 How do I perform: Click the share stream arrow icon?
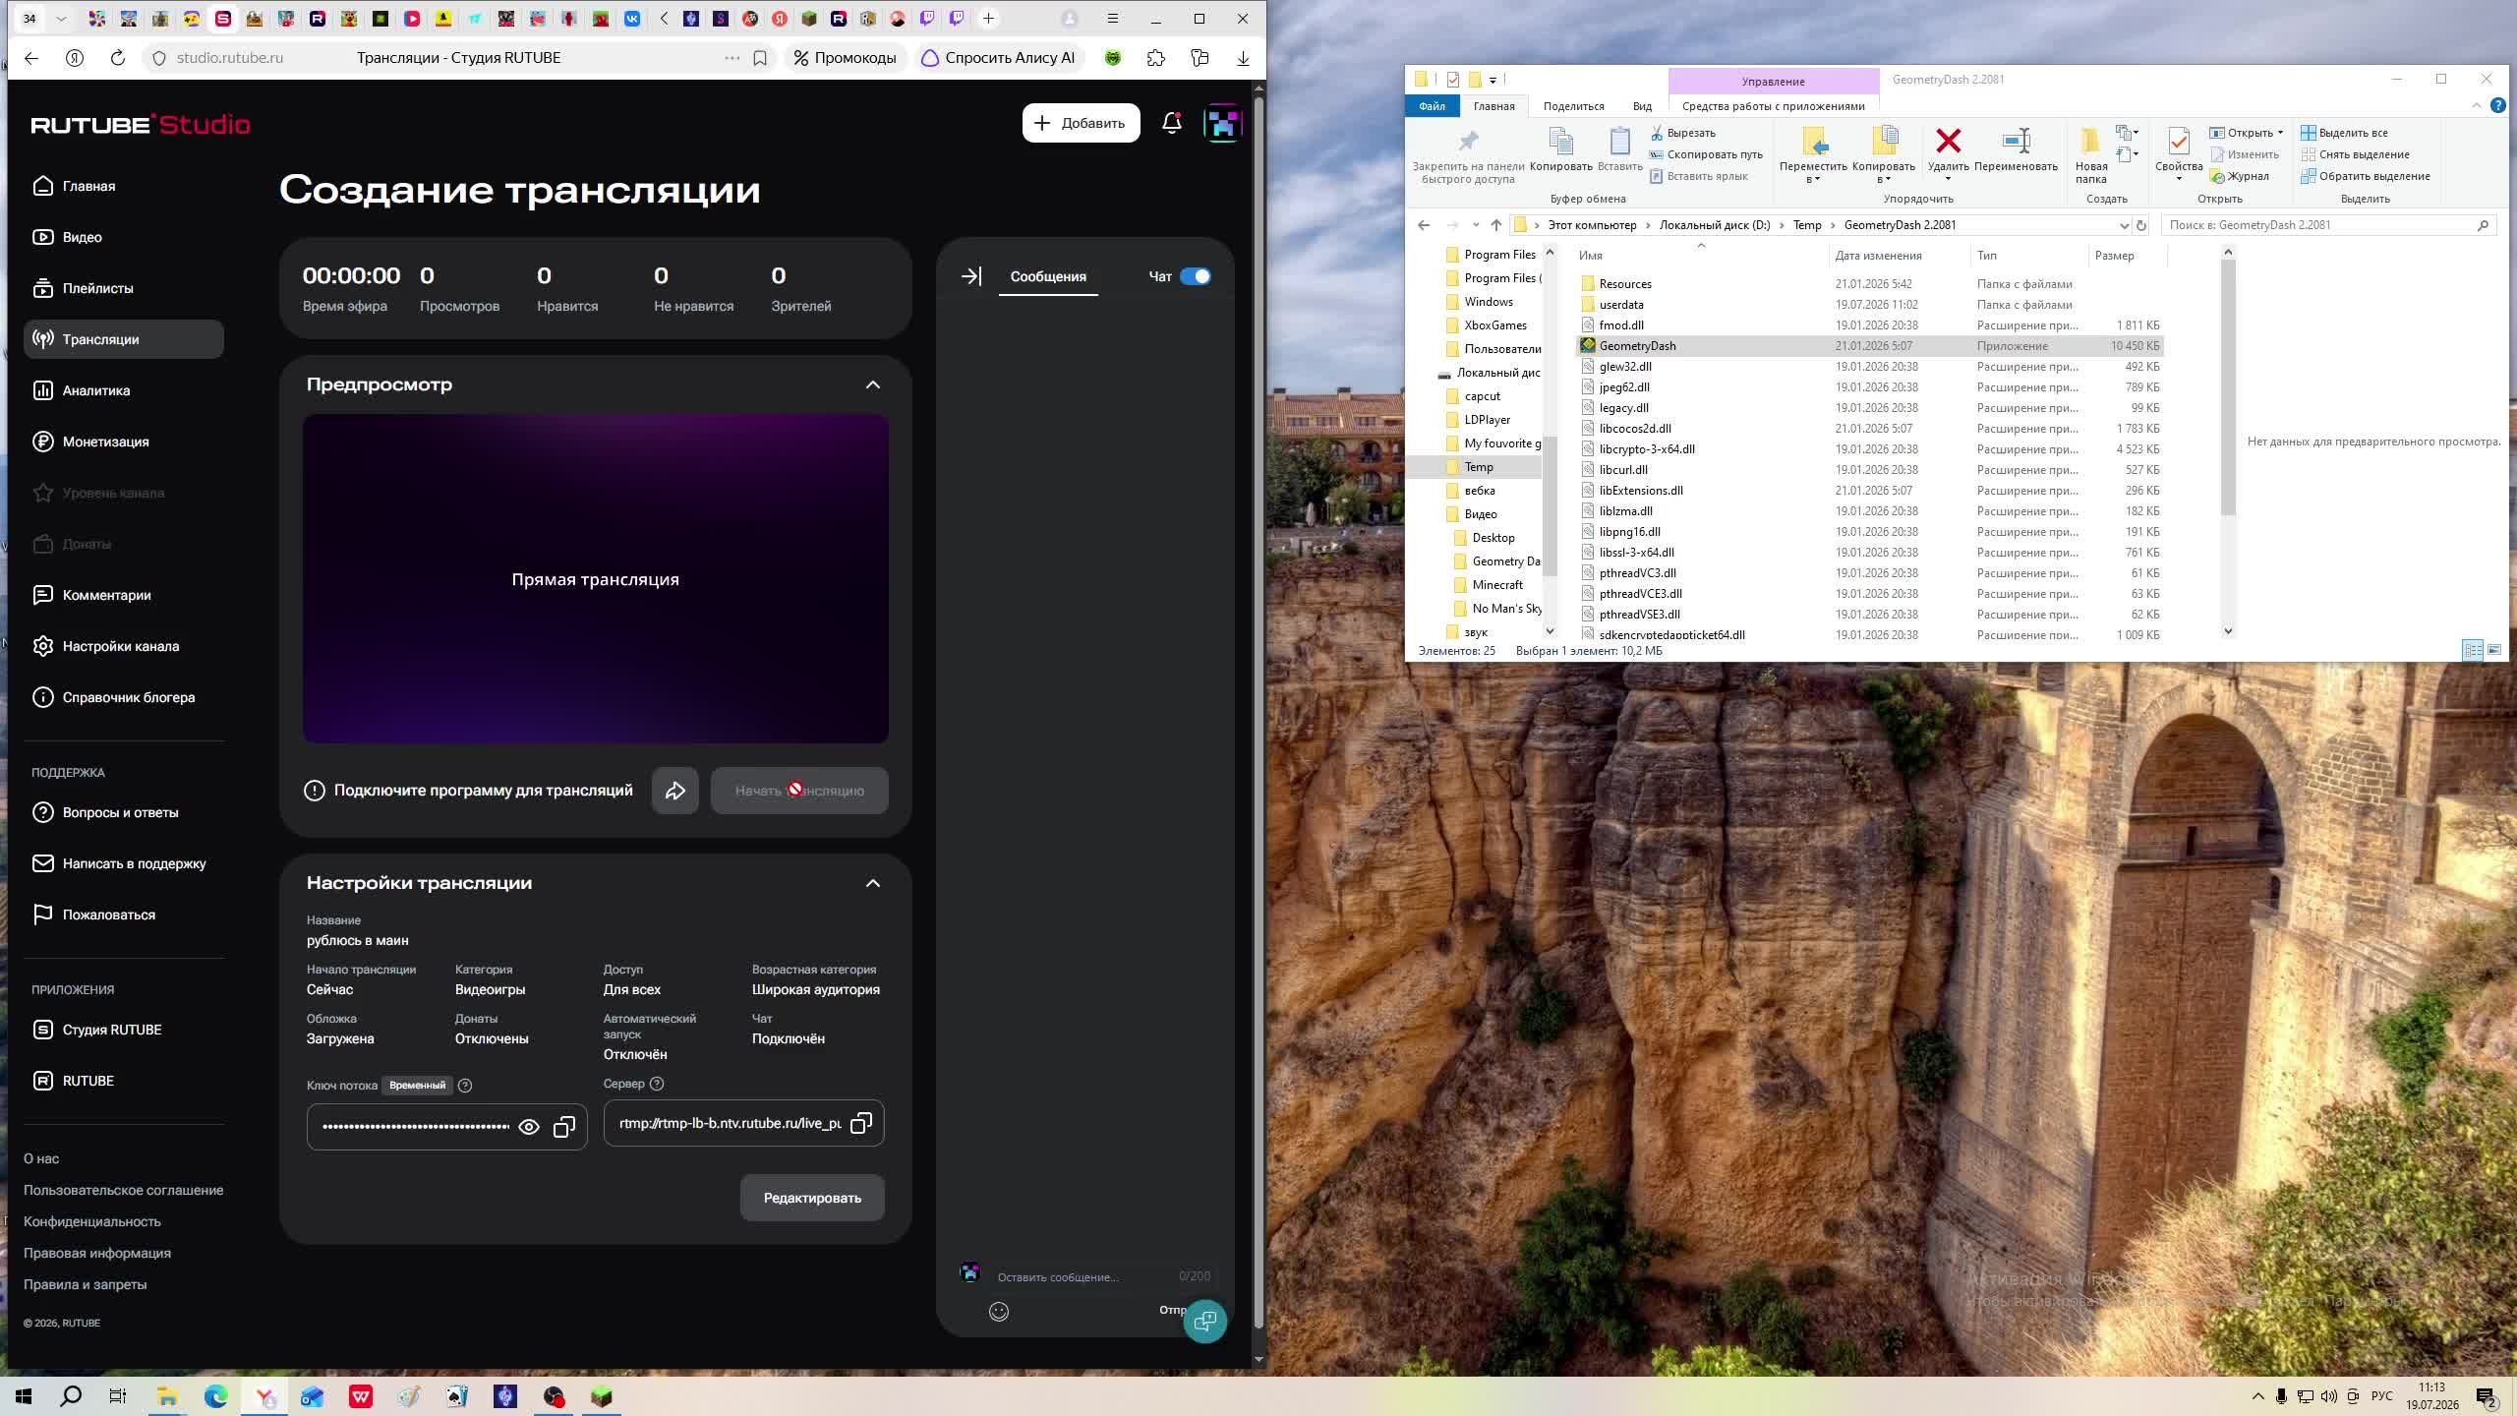point(674,791)
